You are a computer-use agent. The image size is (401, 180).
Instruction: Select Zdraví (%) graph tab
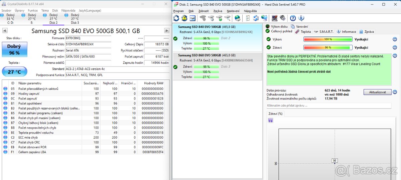coord(276,114)
